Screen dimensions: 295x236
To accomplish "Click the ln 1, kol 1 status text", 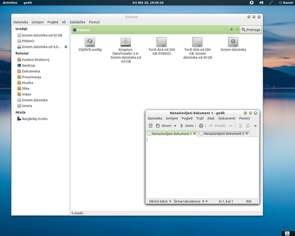I will 226,201.
